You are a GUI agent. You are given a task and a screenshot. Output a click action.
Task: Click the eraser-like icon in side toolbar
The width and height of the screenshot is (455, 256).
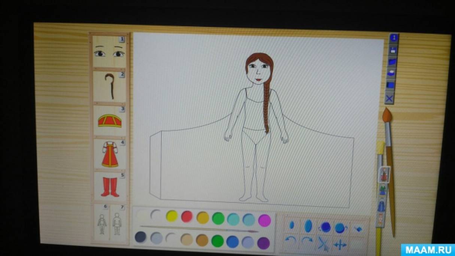coord(391,73)
